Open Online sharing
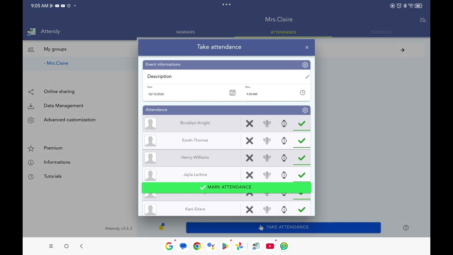 59,91
